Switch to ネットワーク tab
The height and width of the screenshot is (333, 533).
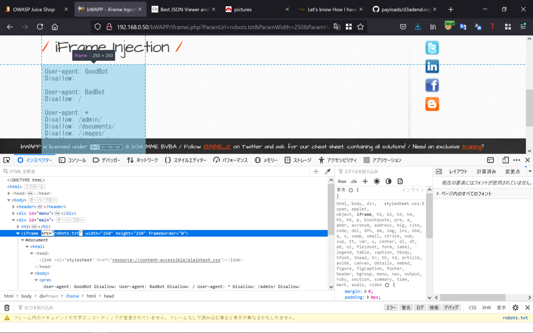pyautogui.click(x=142, y=160)
